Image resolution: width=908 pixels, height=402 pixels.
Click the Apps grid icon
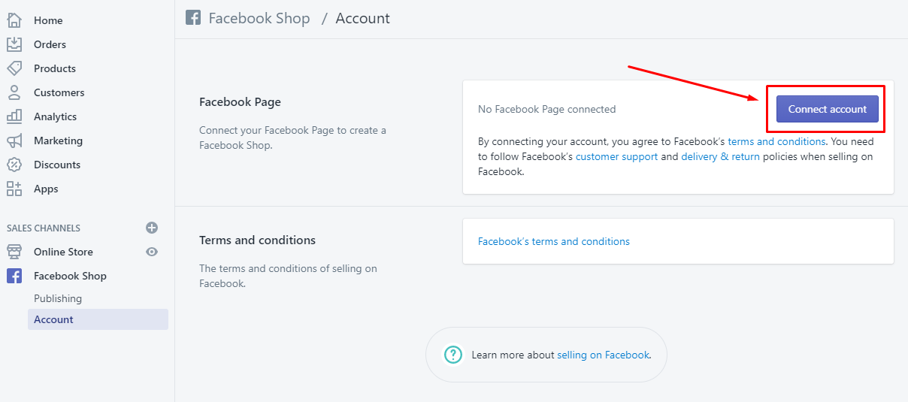[x=14, y=189]
